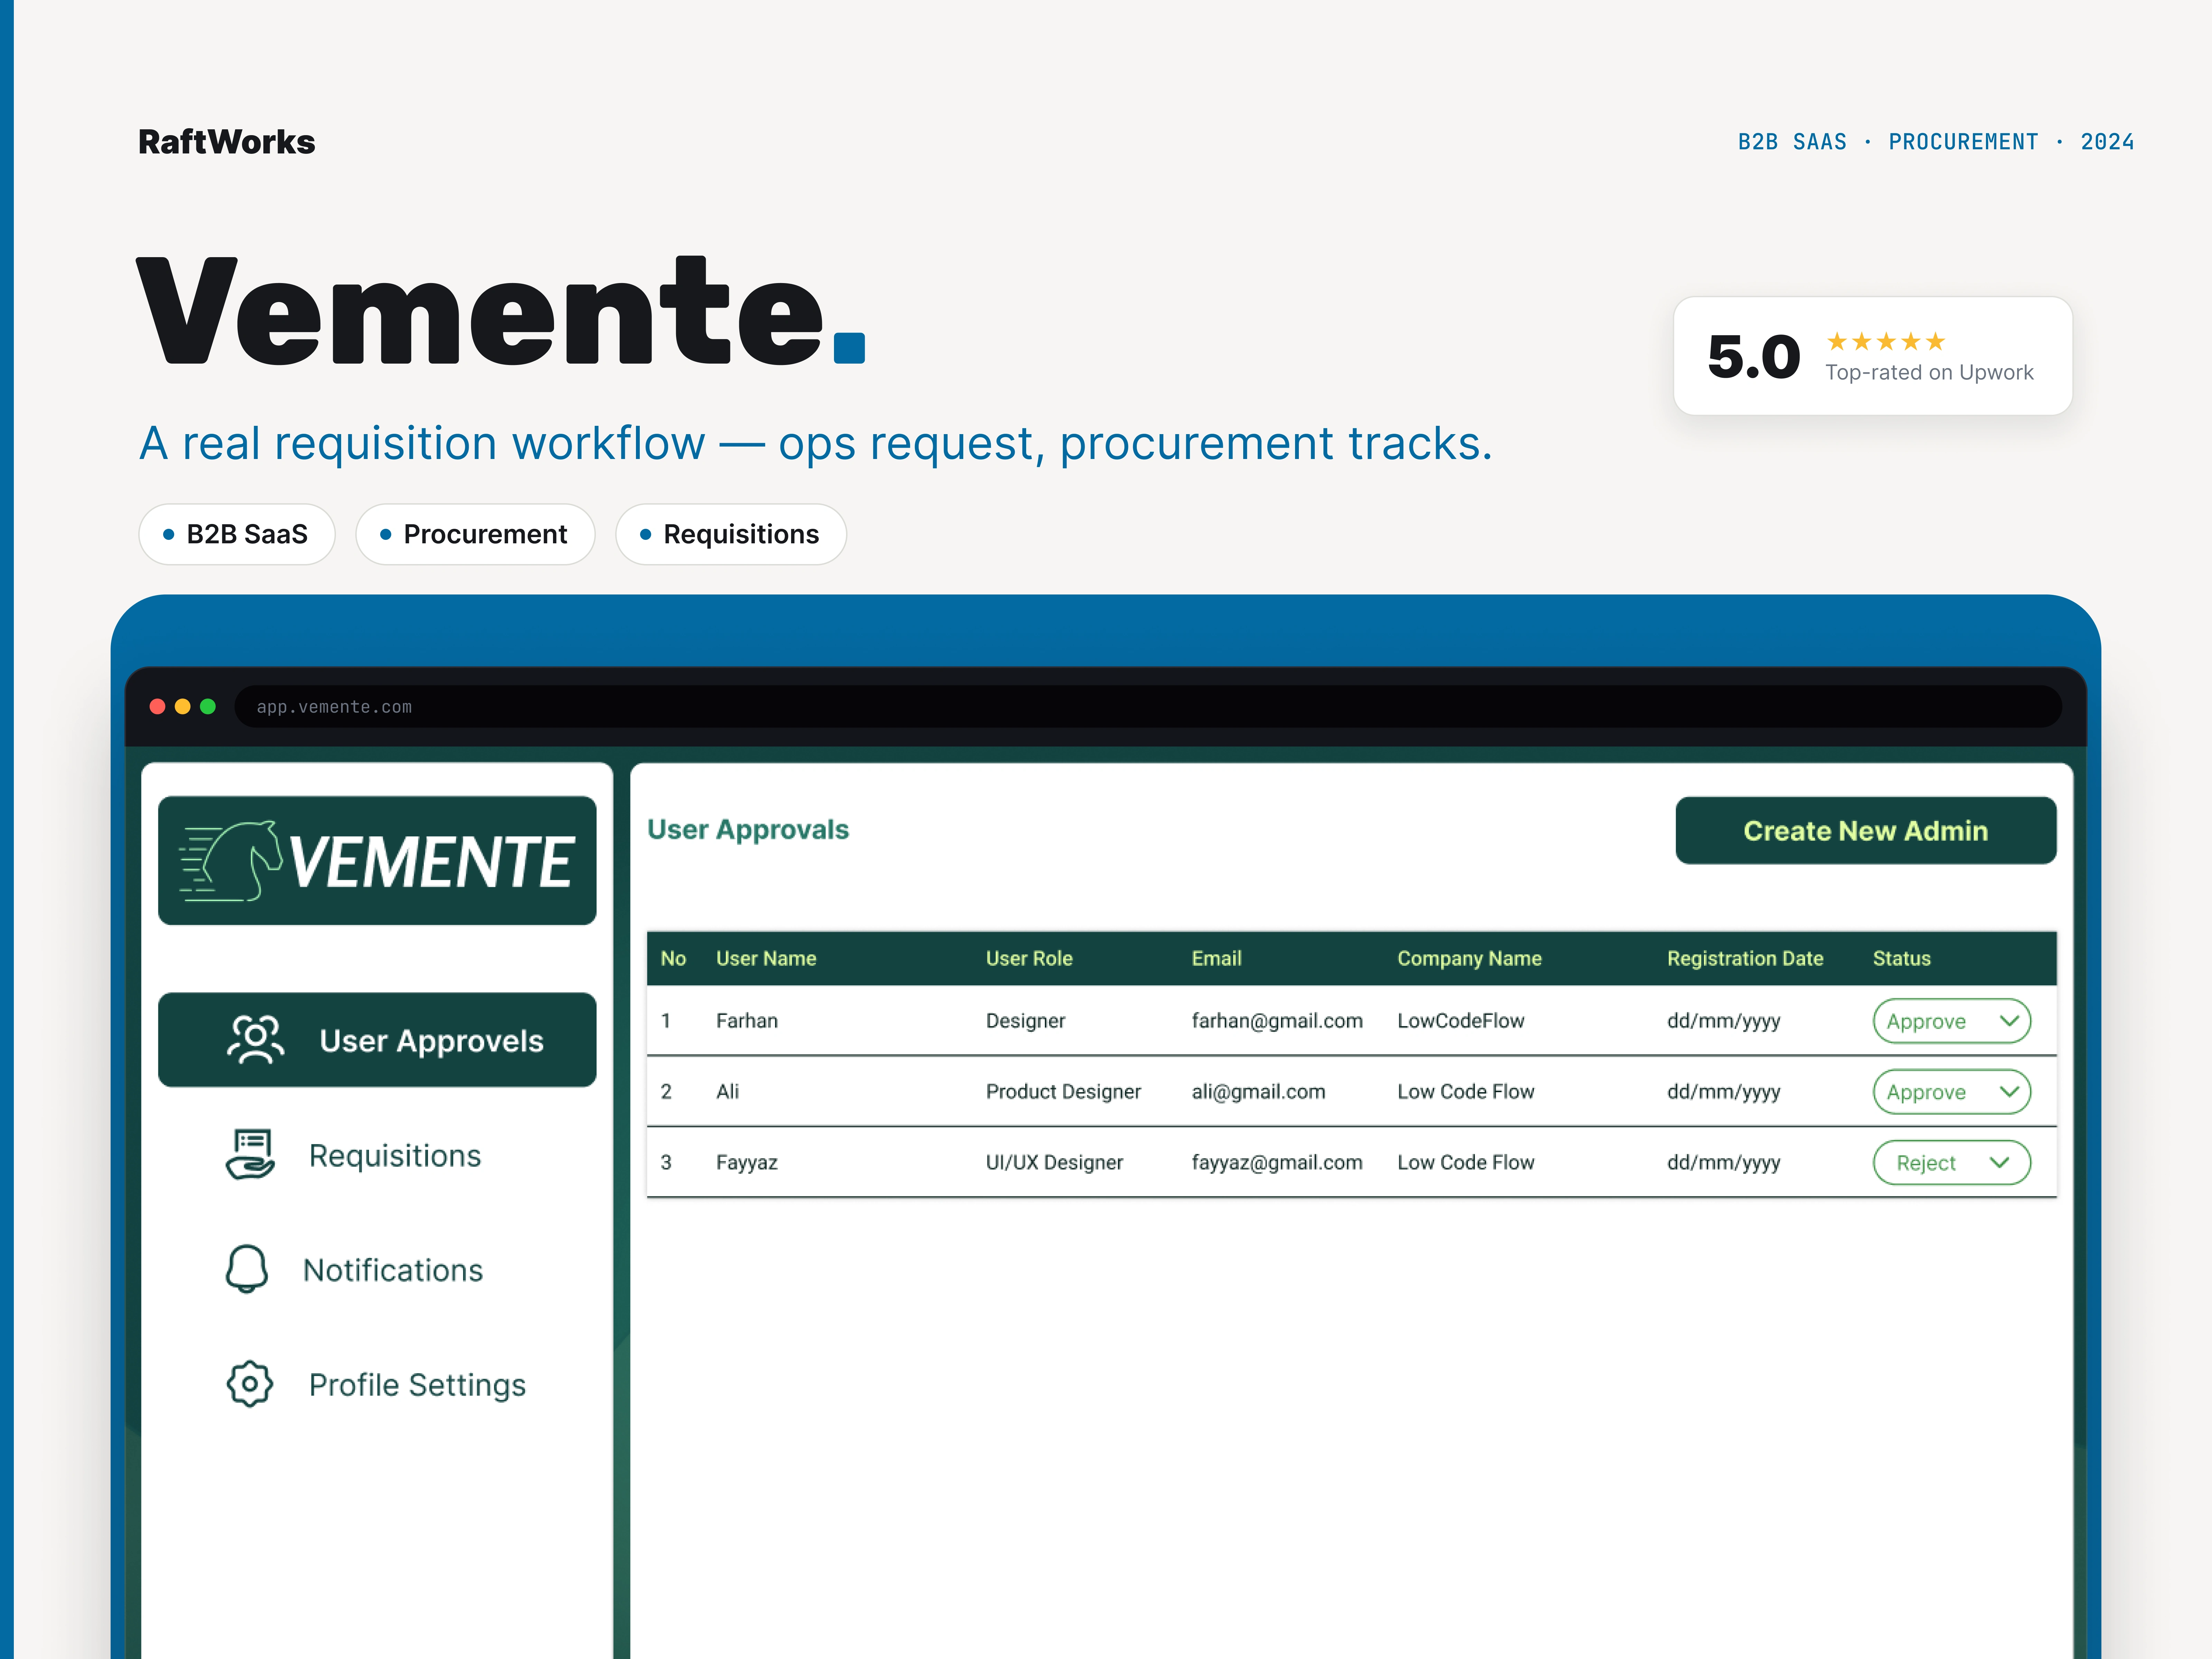
Task: Click the Requisitions hand-document icon
Action: coord(250,1155)
